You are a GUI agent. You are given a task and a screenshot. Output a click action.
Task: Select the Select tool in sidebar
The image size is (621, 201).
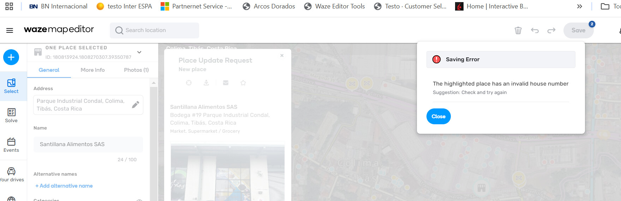tap(11, 86)
